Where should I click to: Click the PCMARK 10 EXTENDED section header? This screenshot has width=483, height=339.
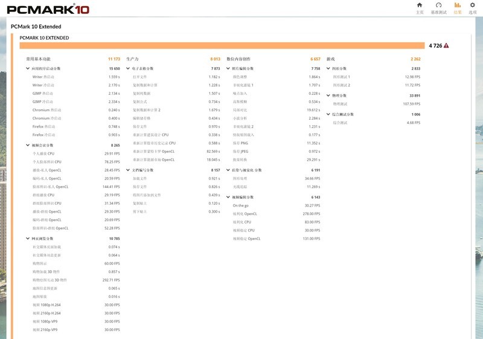[44, 38]
